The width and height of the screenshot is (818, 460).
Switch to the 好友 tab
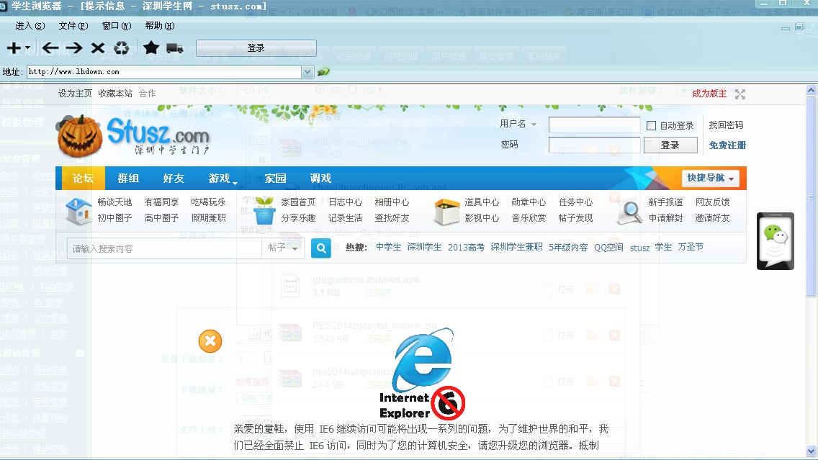(174, 179)
